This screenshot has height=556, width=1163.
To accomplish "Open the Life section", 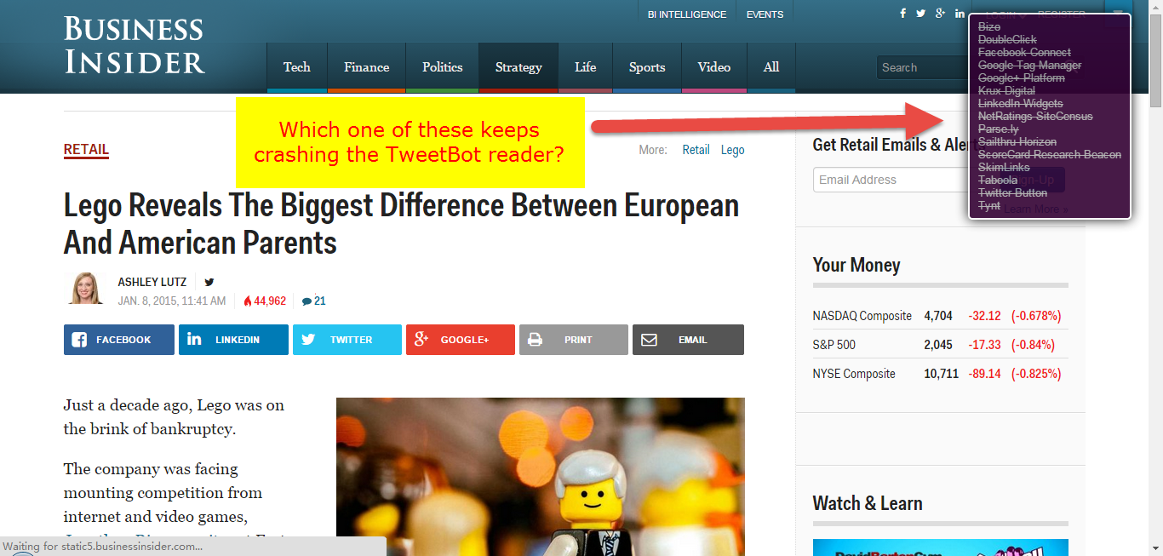I will tap(586, 67).
